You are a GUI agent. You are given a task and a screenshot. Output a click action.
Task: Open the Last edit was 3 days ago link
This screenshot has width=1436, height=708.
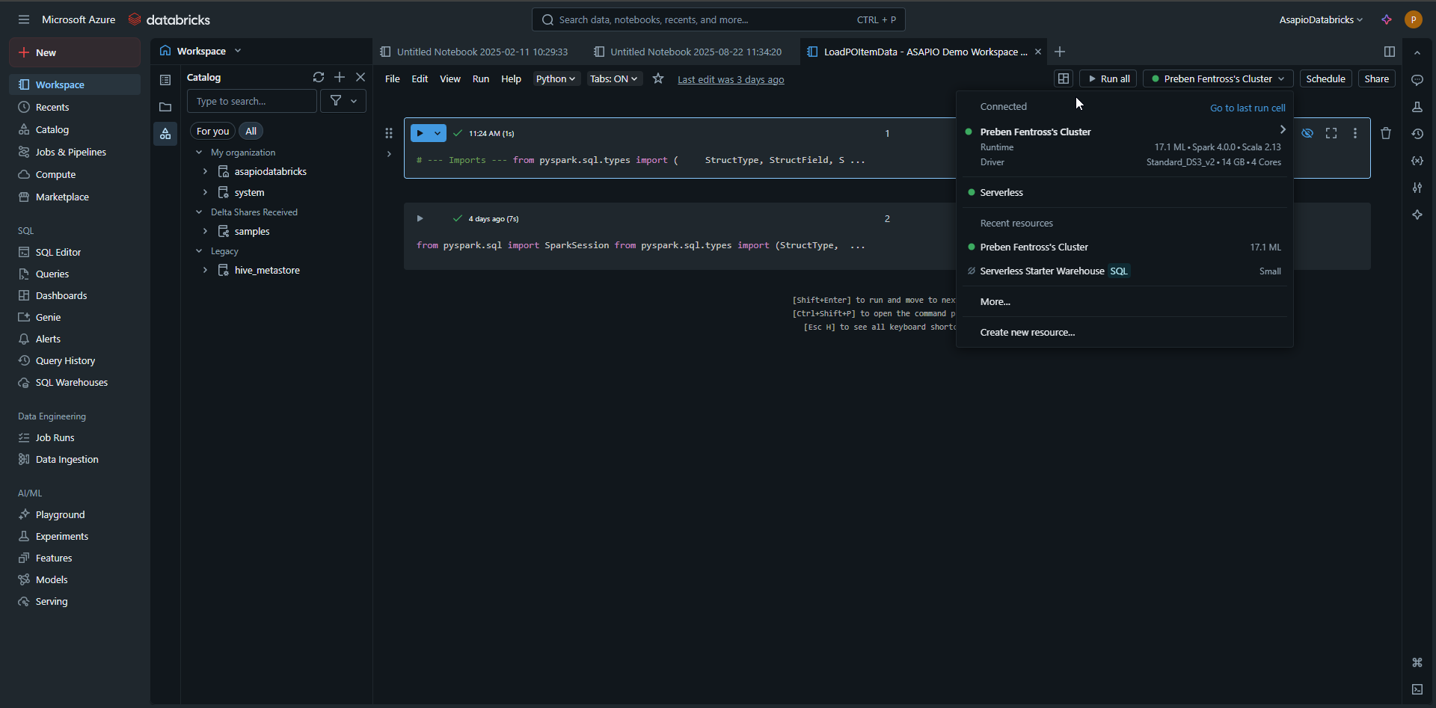[x=731, y=79]
